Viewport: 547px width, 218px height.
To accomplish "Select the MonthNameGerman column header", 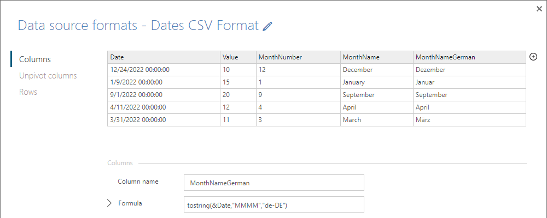I will click(x=469, y=57).
